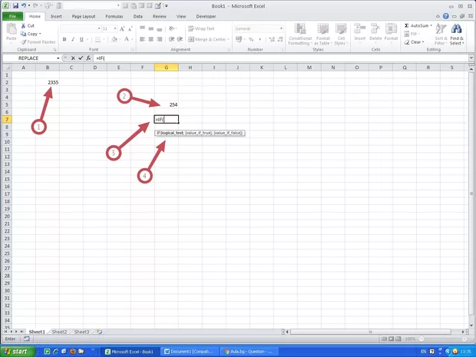This screenshot has width=476, height=357.
Task: Click the Increase Font Size icon
Action: click(122, 29)
